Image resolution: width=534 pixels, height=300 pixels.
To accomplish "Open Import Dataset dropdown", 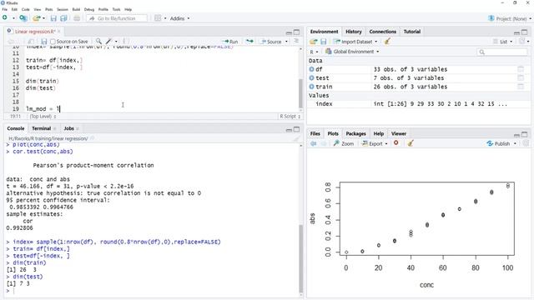I will [x=355, y=42].
